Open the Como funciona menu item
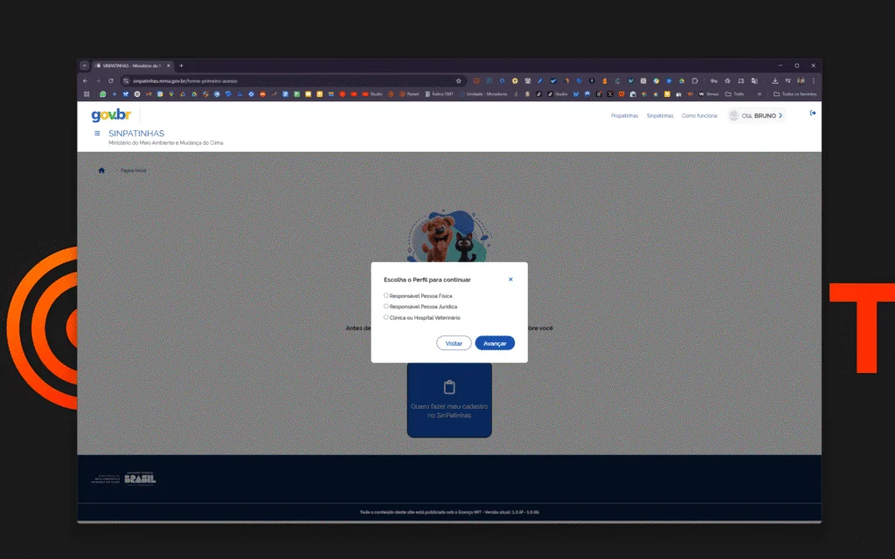This screenshot has width=895, height=559. [x=699, y=114]
